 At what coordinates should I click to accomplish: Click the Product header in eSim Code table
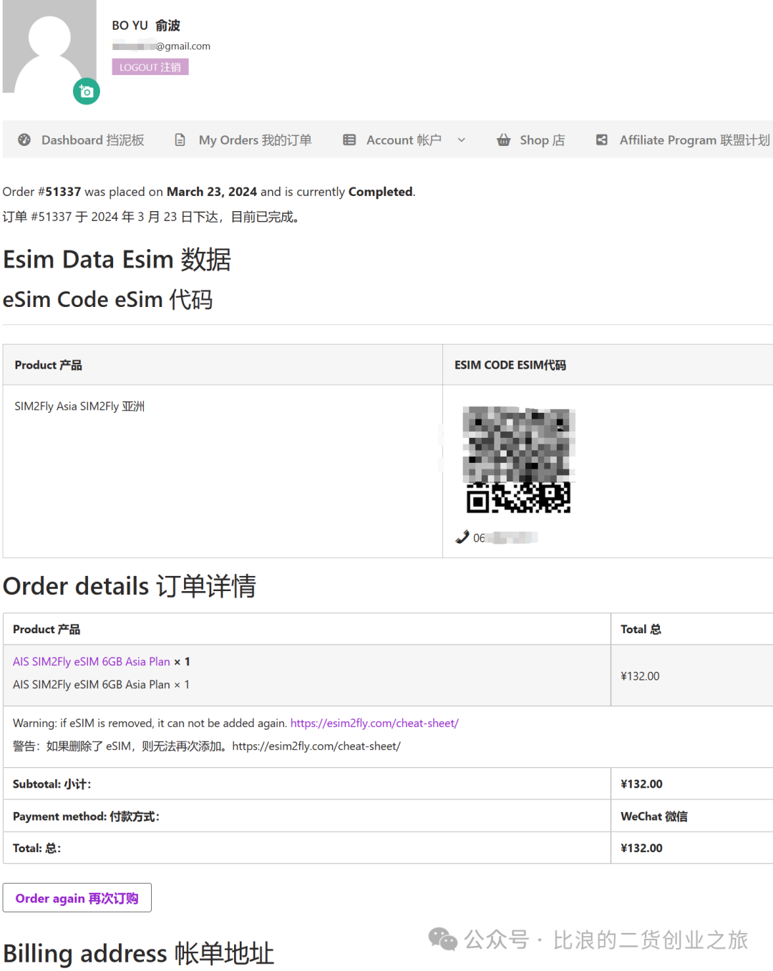click(48, 365)
